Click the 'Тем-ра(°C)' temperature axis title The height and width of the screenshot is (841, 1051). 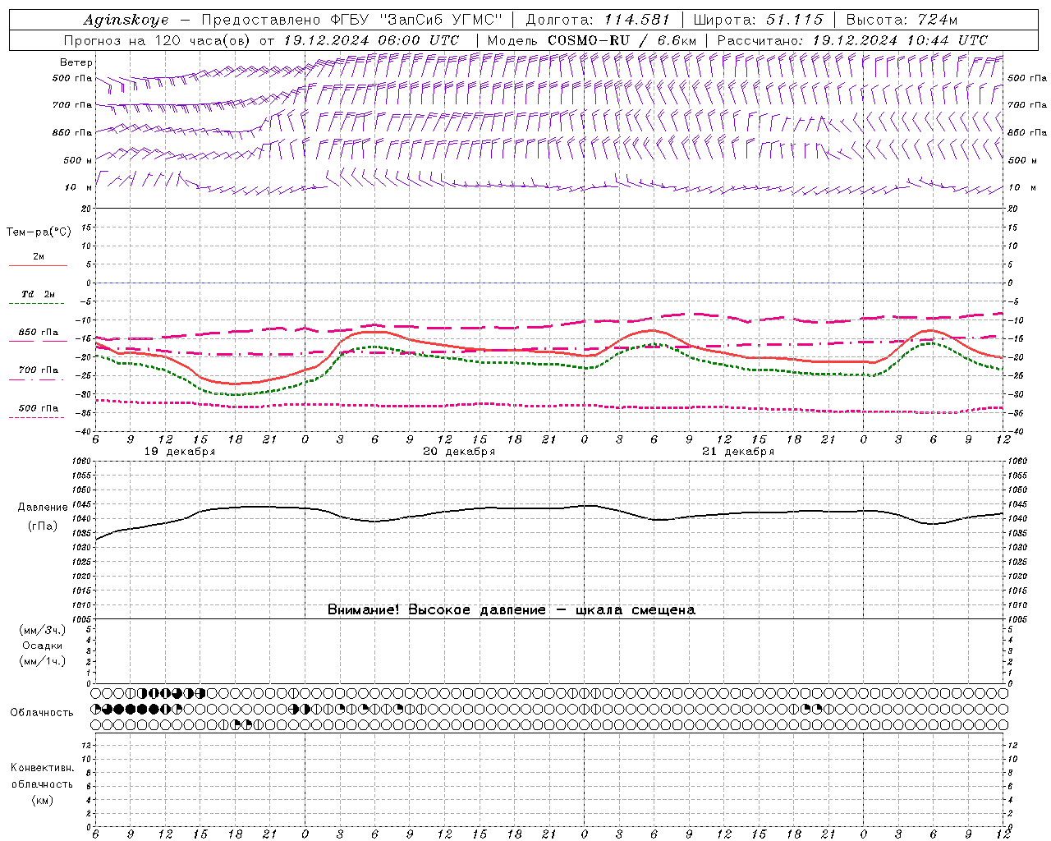coord(39,232)
